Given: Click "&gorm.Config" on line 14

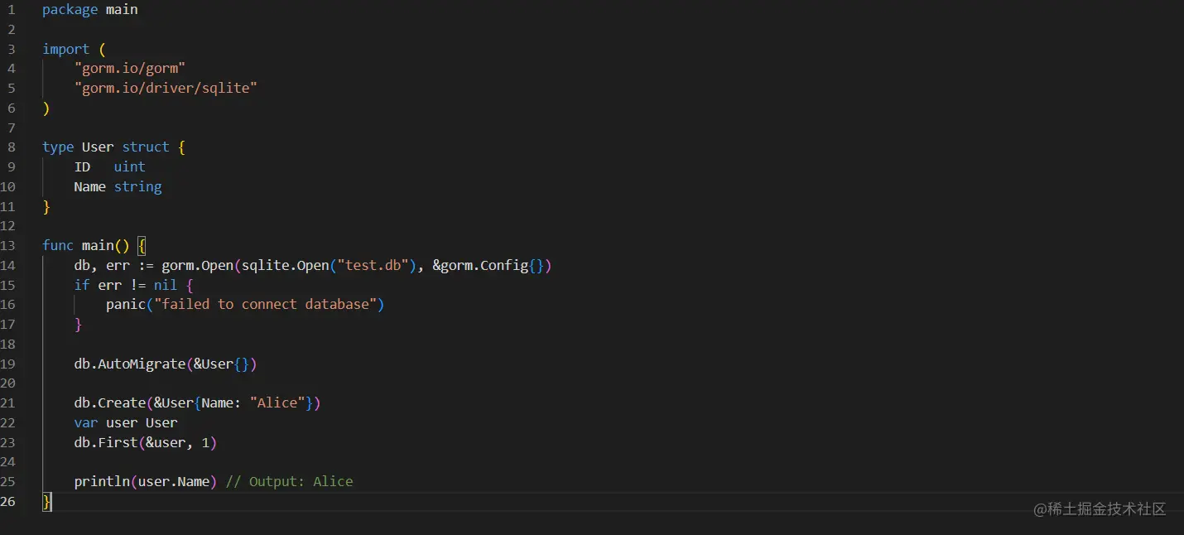Looking at the screenshot, I should pos(480,265).
